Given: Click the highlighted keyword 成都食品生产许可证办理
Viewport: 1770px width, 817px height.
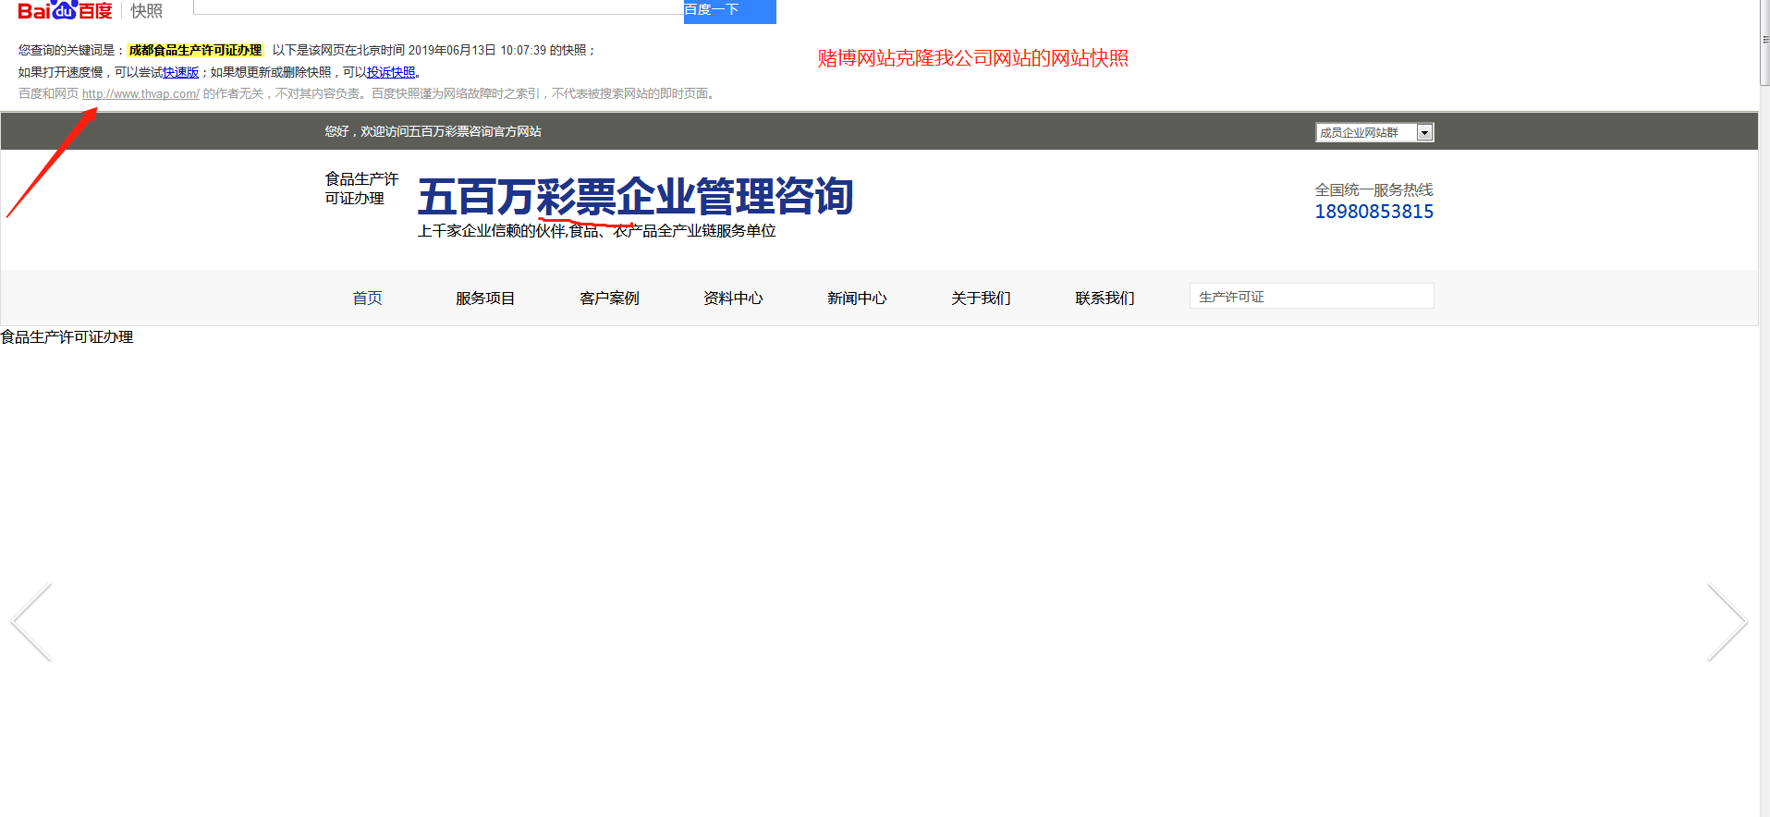Looking at the screenshot, I should pyautogui.click(x=195, y=50).
